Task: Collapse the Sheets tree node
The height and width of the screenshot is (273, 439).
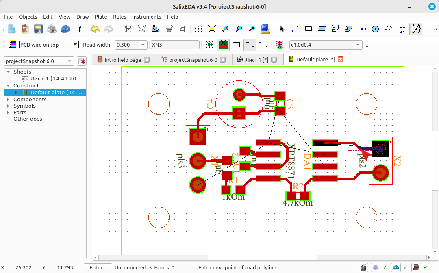Action: (8, 72)
